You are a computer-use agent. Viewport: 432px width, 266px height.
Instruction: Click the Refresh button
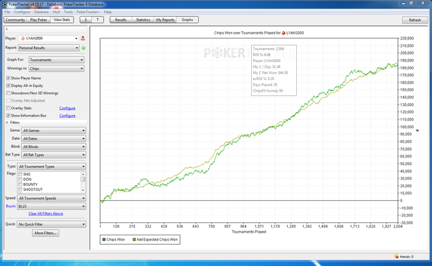click(415, 20)
